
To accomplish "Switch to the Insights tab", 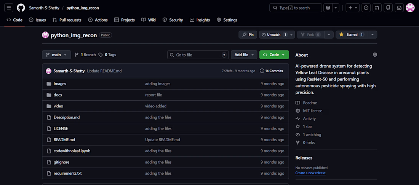I will [200, 20].
